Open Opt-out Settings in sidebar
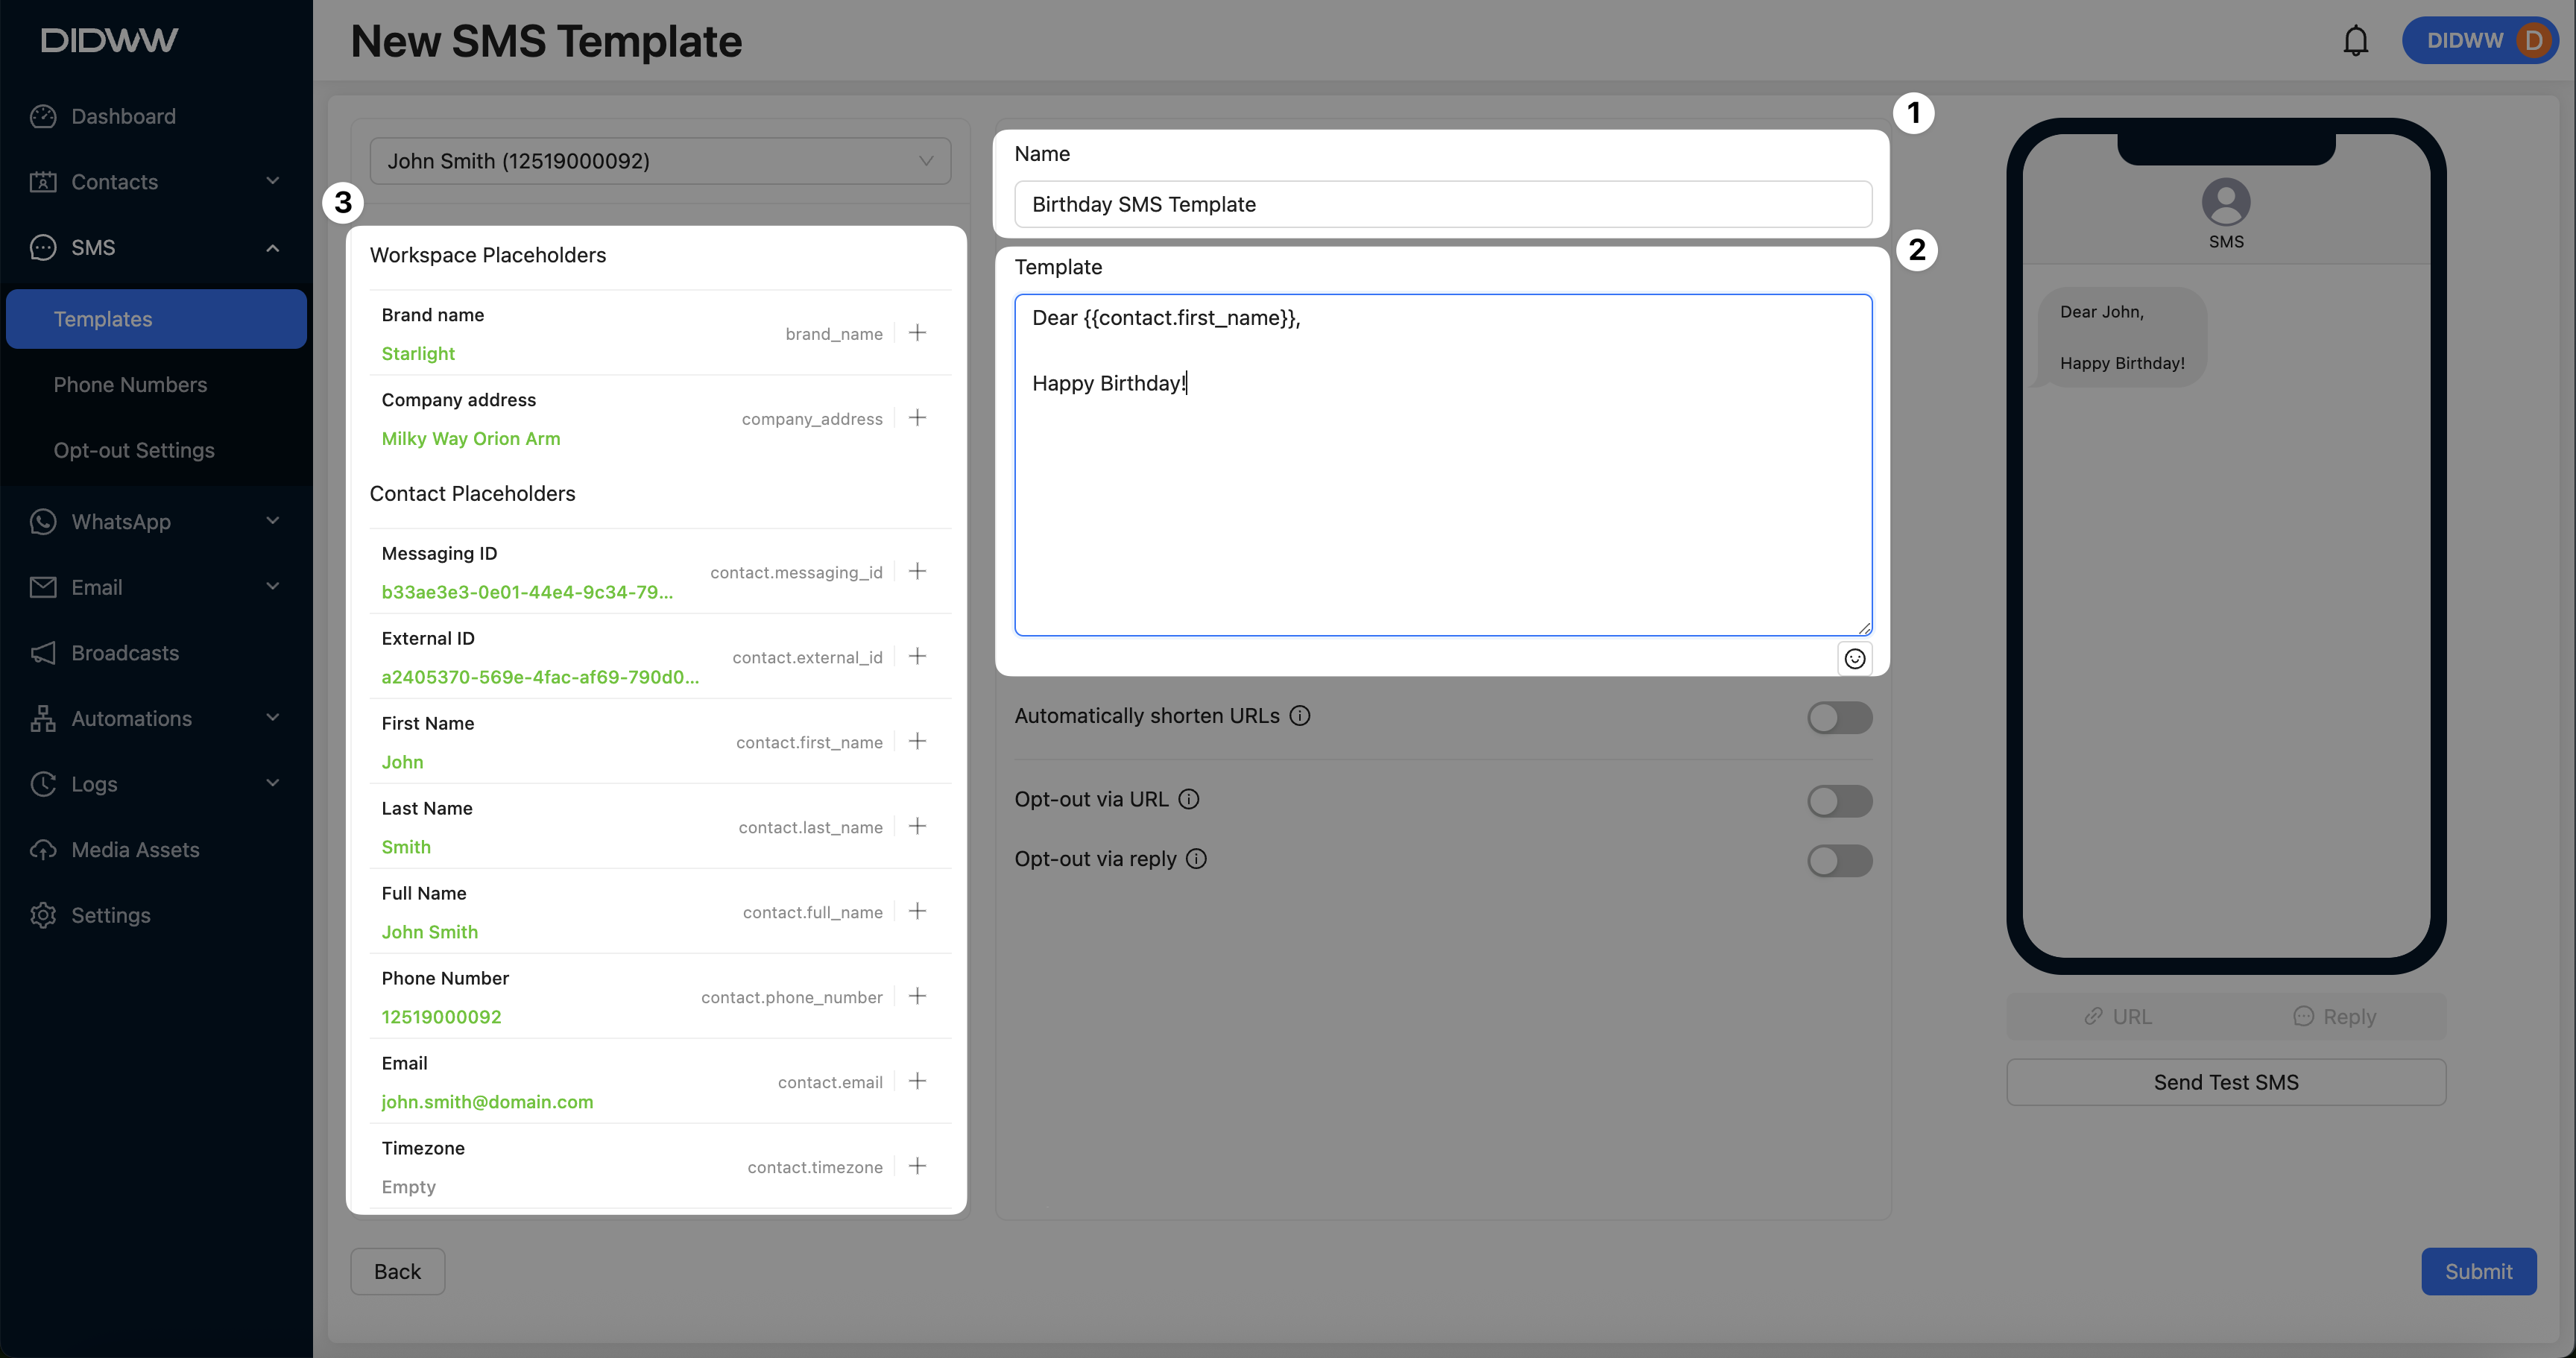The height and width of the screenshot is (1358, 2576). (x=134, y=450)
